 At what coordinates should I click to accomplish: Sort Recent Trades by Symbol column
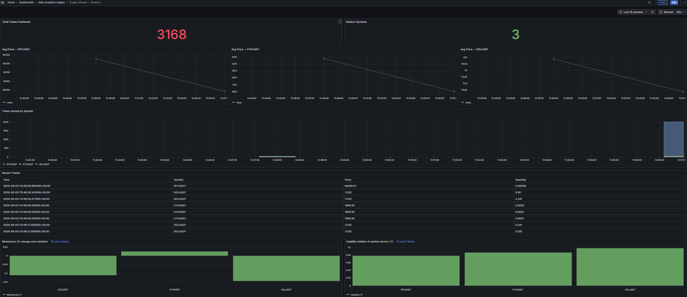[178, 180]
